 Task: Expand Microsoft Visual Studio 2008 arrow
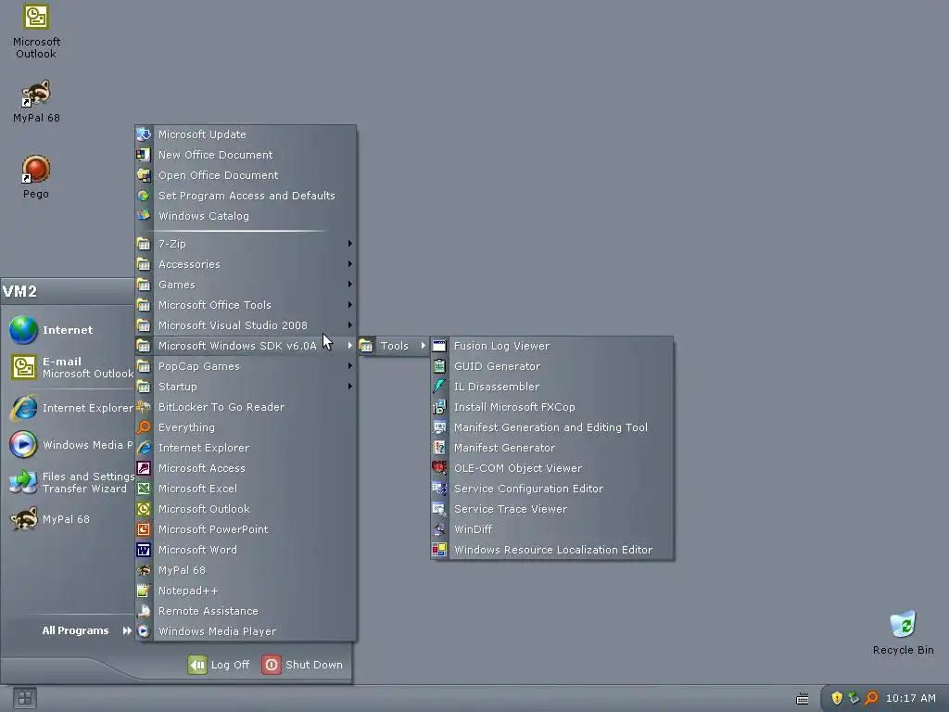click(349, 325)
